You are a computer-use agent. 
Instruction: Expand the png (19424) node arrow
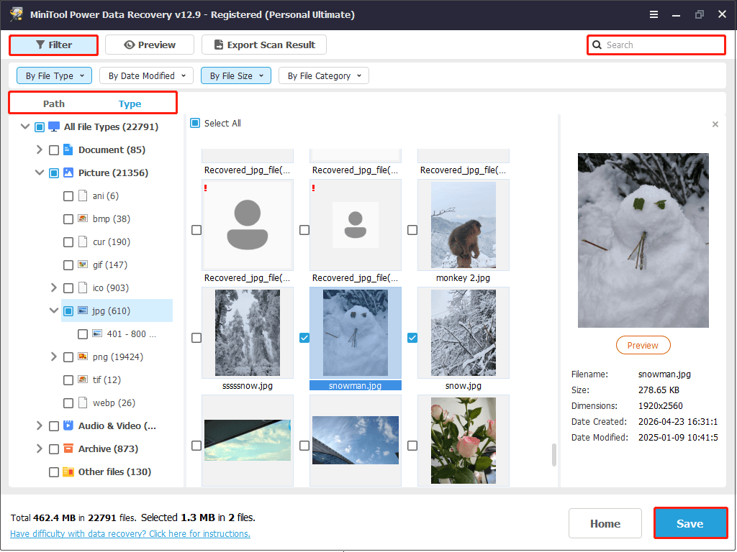[53, 356]
